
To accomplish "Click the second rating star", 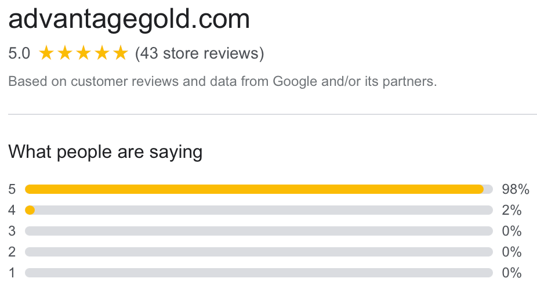I will tap(65, 53).
